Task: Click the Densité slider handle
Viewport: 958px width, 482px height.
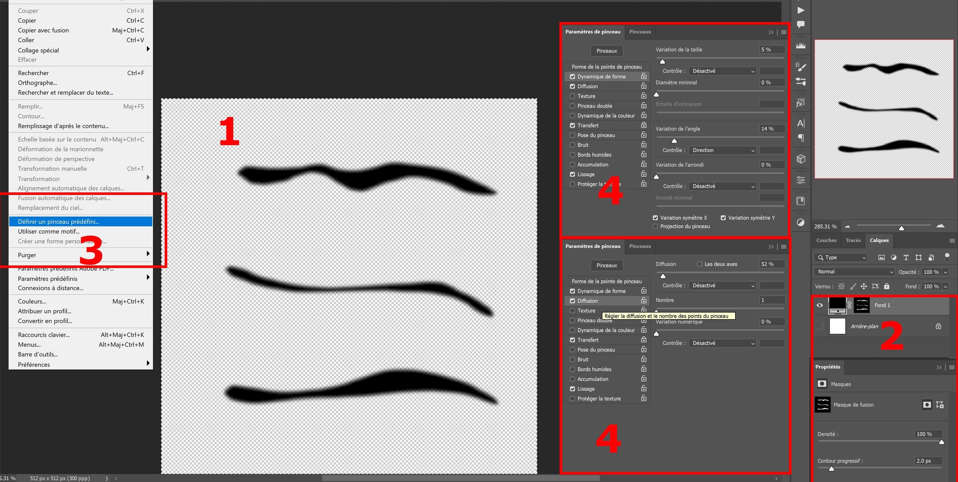Action: coord(942,442)
